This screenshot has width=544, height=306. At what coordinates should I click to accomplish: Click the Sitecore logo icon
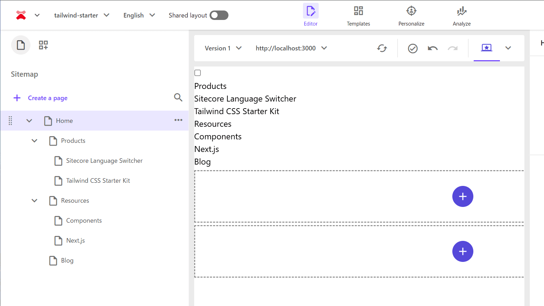pos(21,15)
